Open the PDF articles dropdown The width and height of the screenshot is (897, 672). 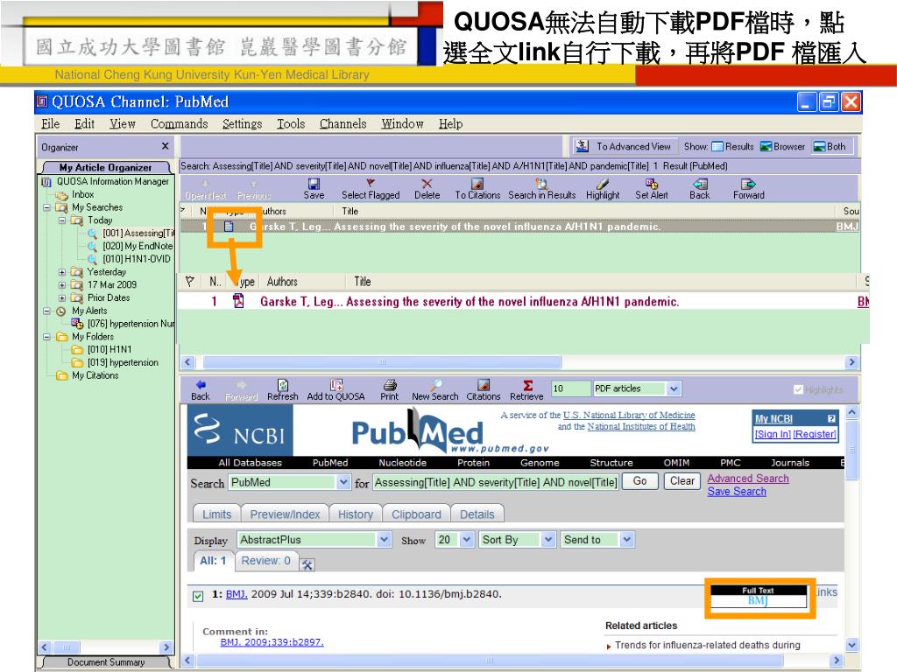[674, 388]
